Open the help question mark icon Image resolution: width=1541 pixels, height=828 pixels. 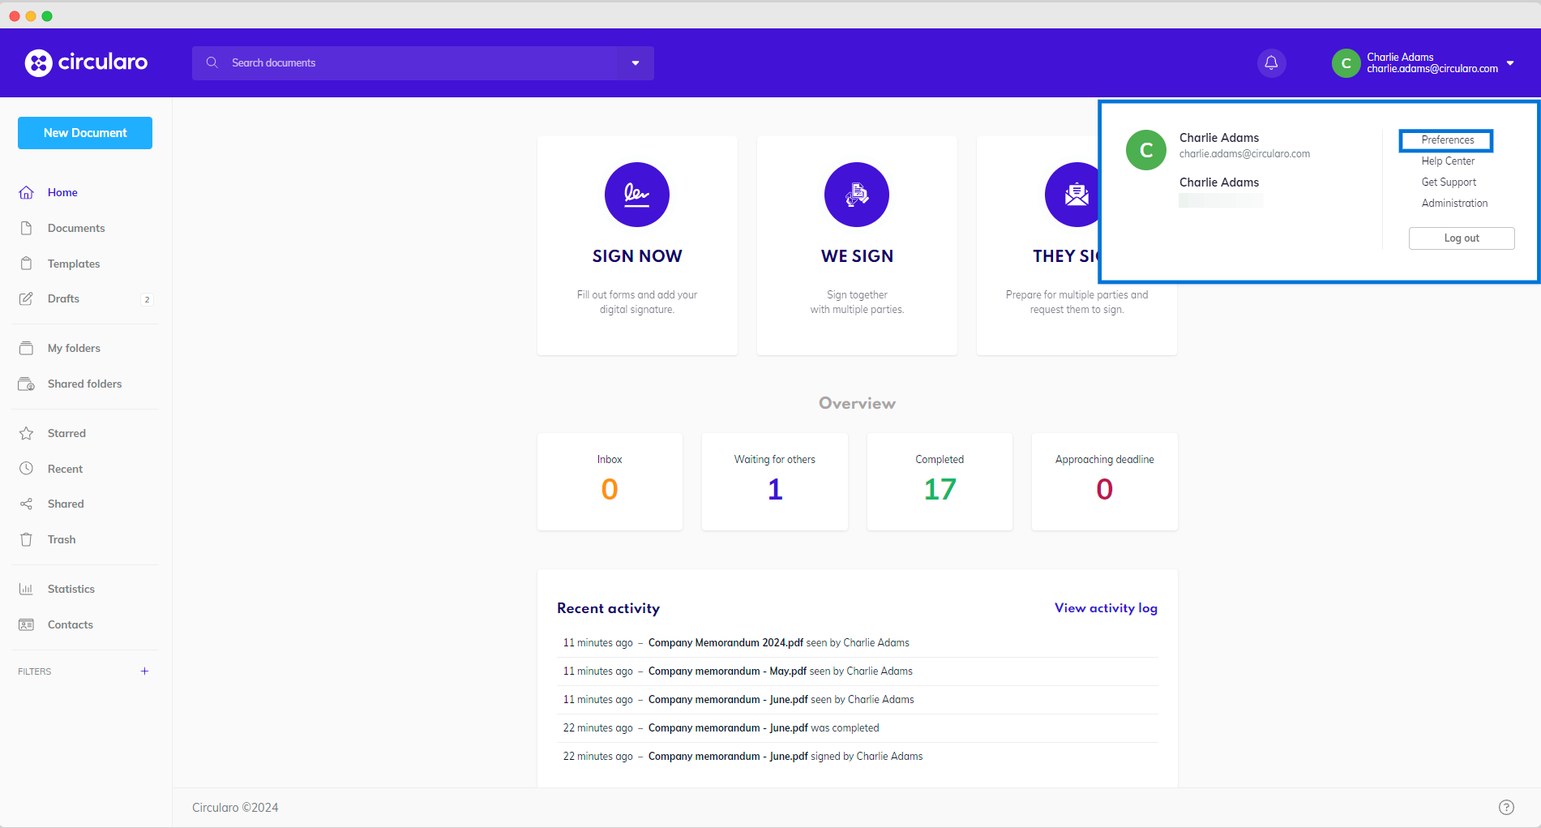coord(1506,807)
